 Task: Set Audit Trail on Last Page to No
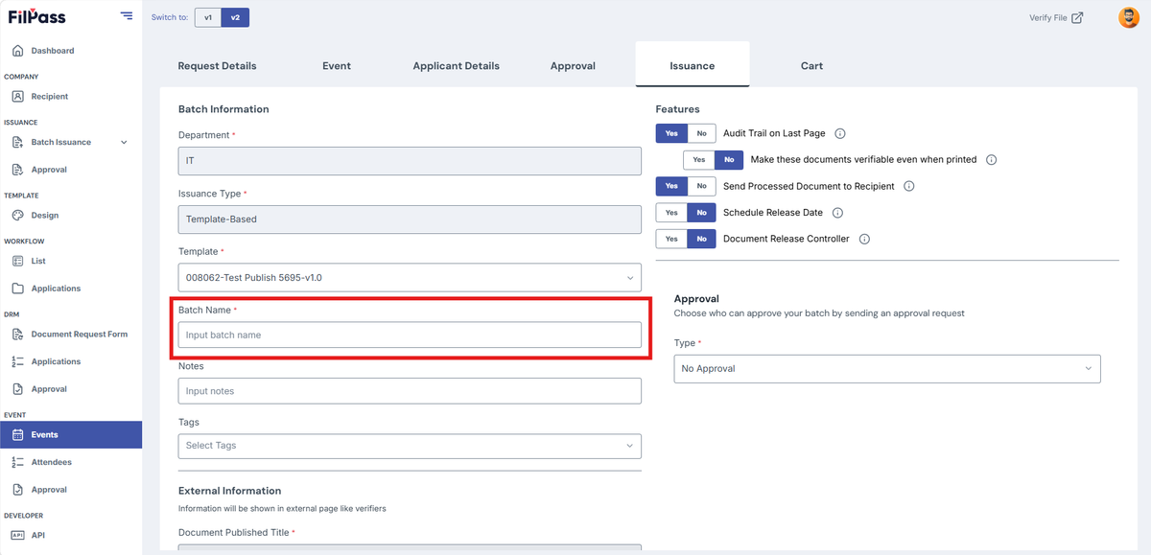pos(701,134)
